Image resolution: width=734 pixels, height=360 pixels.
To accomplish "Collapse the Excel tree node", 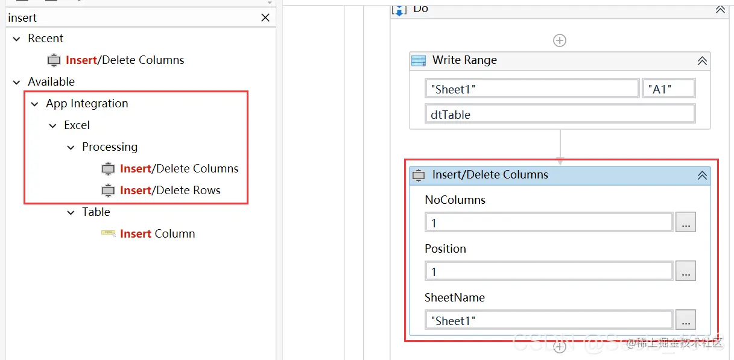I will [53, 125].
